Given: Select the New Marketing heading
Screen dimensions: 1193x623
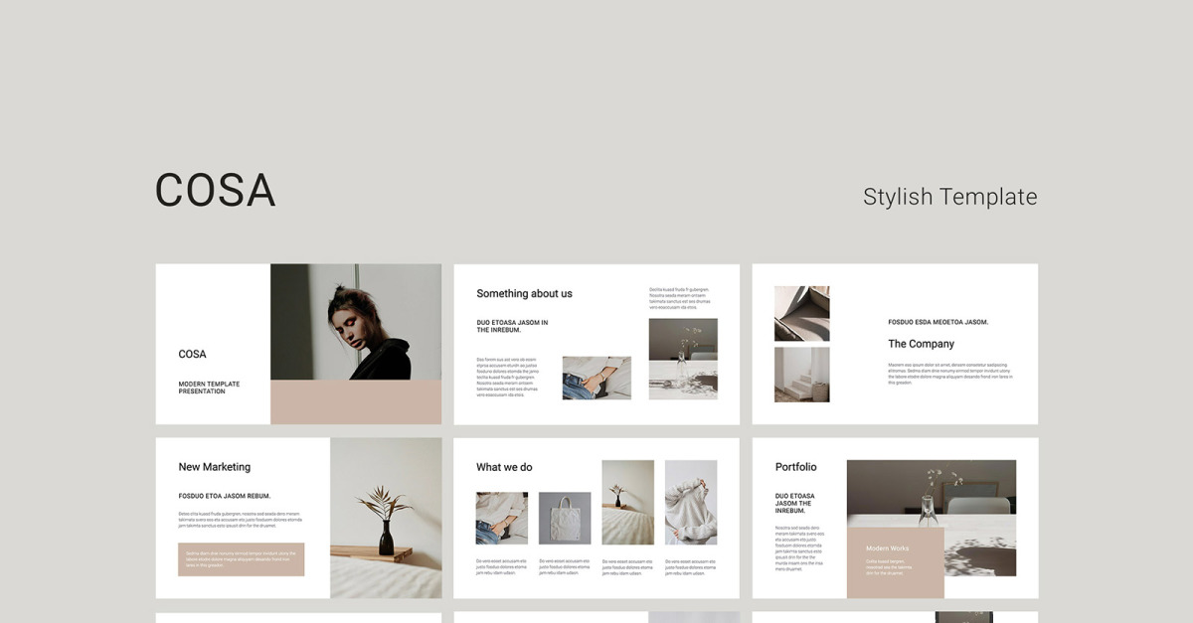Looking at the screenshot, I should (x=214, y=467).
